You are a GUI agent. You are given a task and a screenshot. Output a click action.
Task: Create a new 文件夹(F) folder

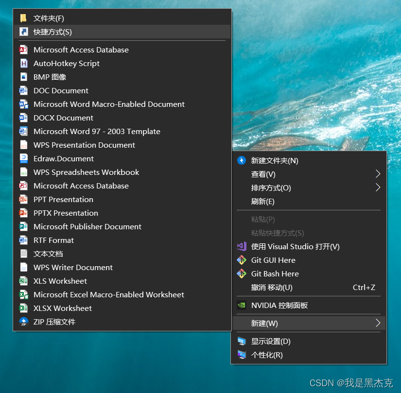point(122,18)
